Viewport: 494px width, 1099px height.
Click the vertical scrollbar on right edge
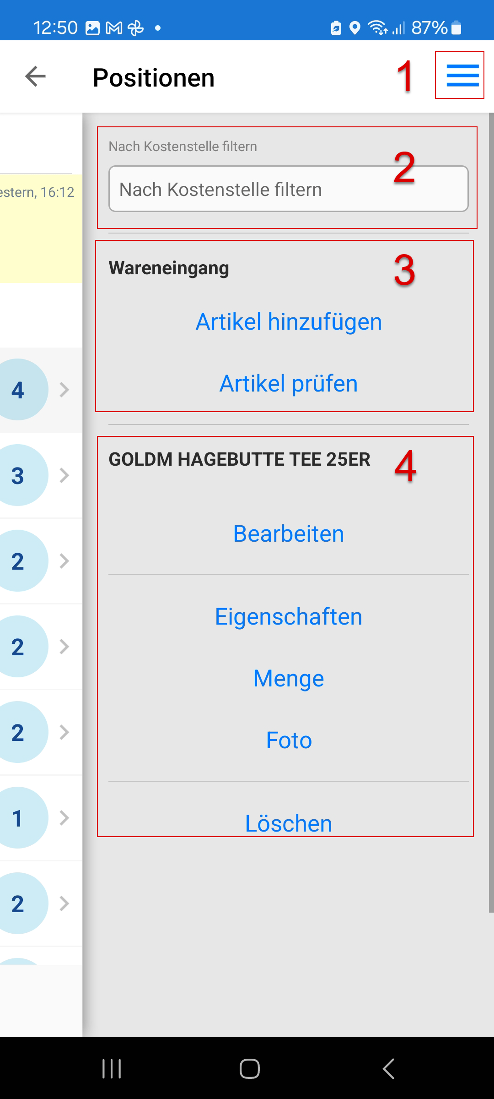[x=491, y=458]
